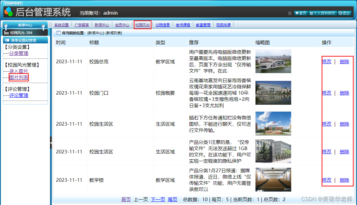This screenshot has width=357, height=205.
Task: Open the 分院信息 tab
Action: tap(163, 25)
